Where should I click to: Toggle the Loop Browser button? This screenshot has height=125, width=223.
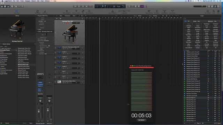215,6
